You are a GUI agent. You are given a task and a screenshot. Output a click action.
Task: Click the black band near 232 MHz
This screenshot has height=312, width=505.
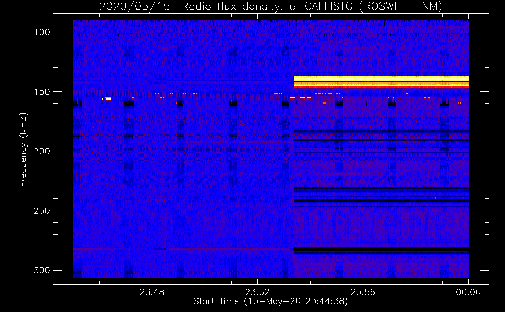pos(381,188)
